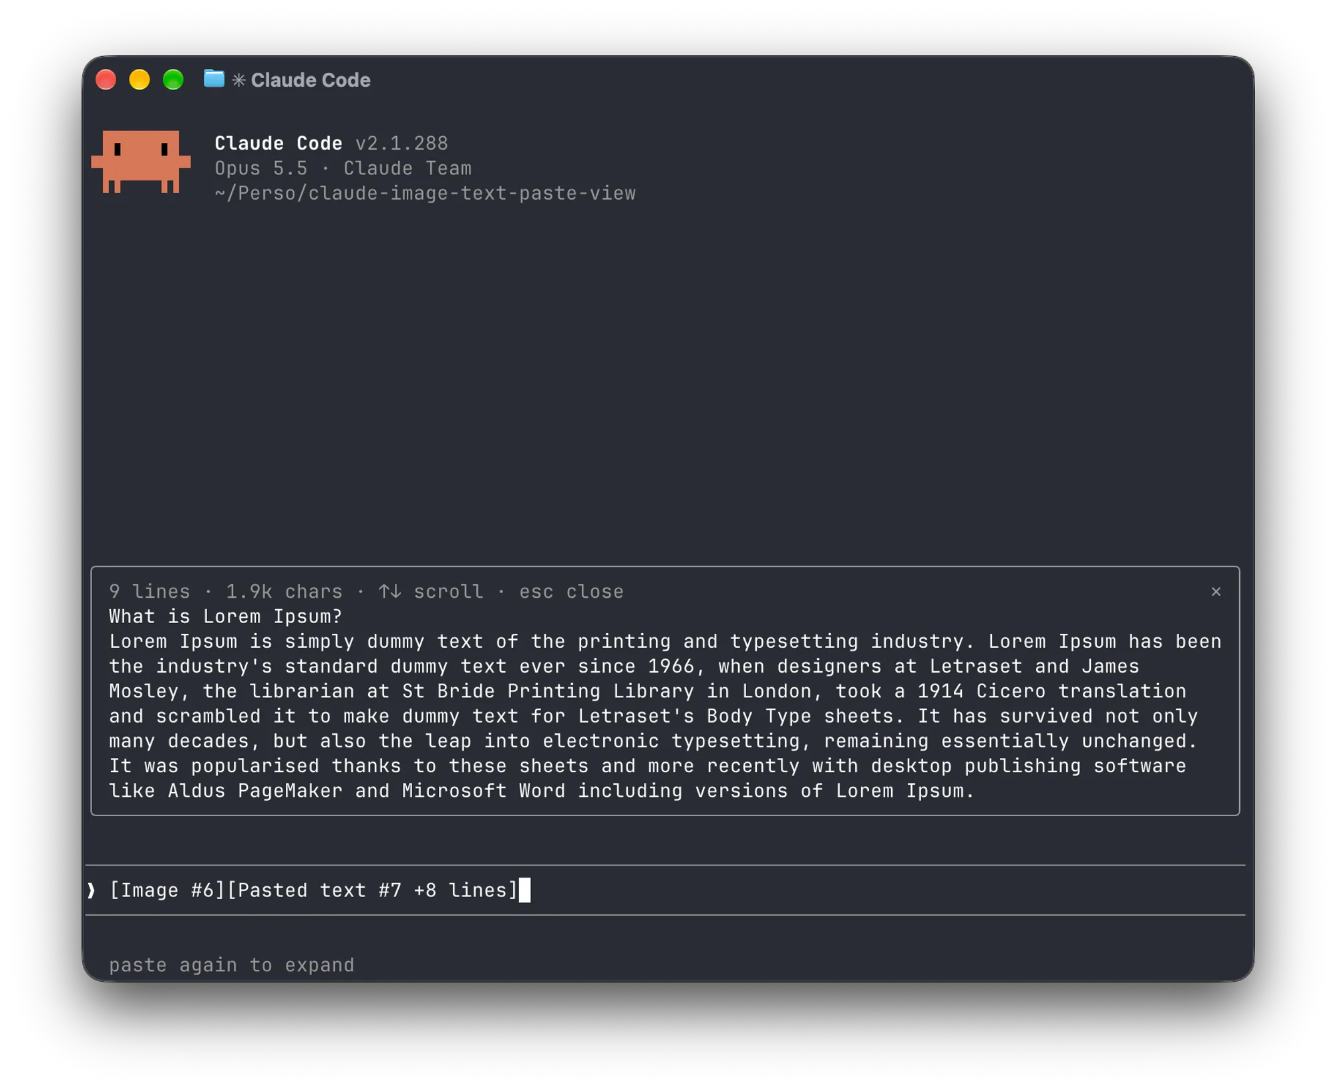
Task: Click the 'Claude Code' window title
Action: pos(311,80)
